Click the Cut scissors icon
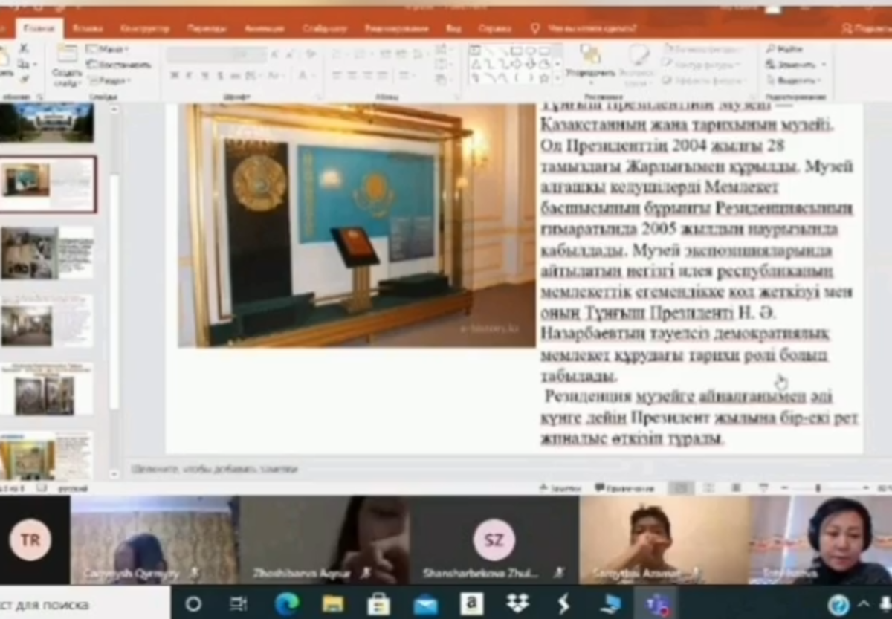The width and height of the screenshot is (892, 619). [x=24, y=48]
